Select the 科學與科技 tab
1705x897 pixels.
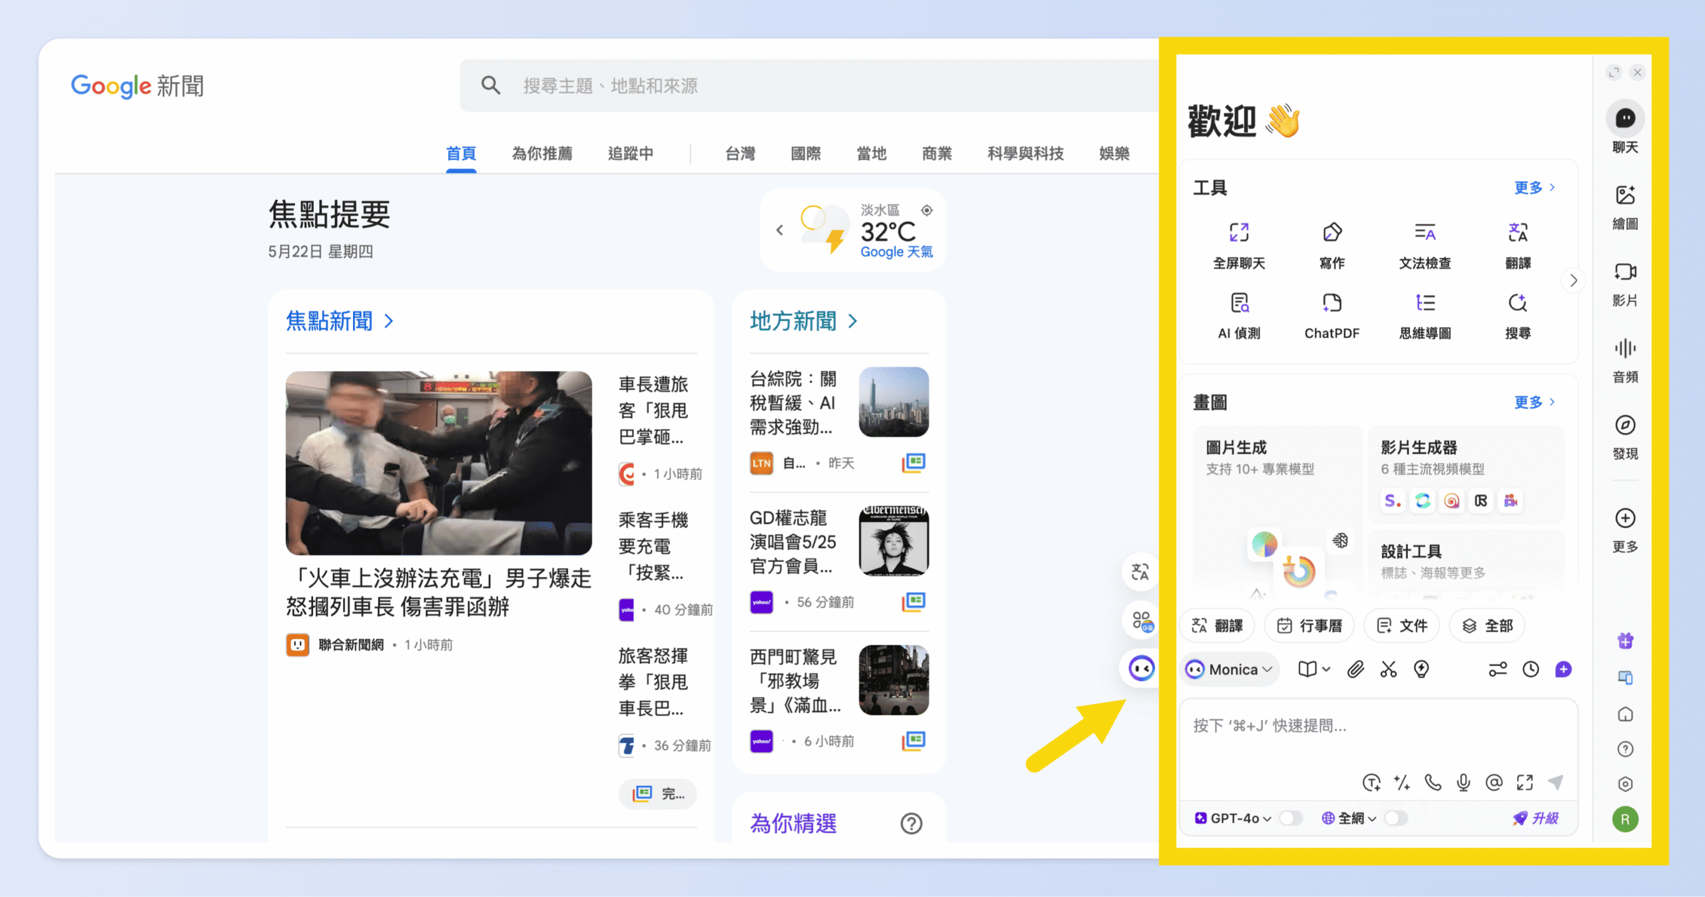click(x=1026, y=154)
